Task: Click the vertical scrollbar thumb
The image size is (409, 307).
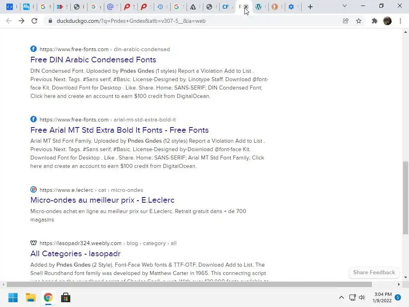Action: [x=405, y=197]
